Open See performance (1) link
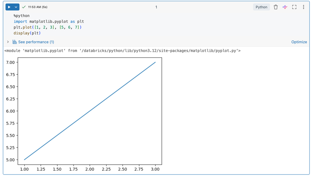Viewport: 312px width, 177px height. click(x=36, y=42)
